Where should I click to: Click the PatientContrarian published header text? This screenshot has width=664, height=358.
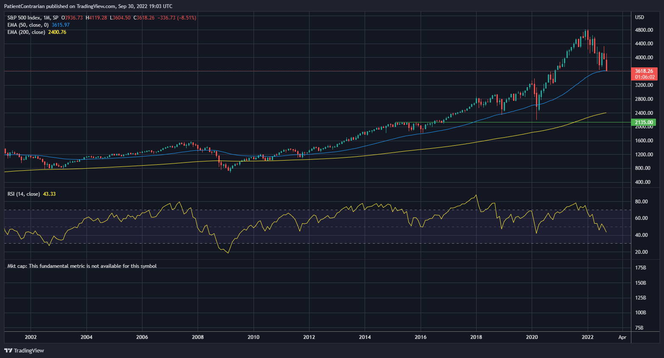88,6
